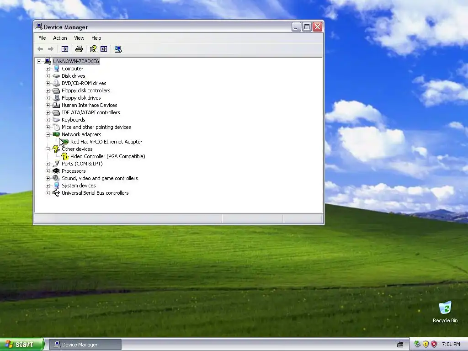Click the Universal Serial Bus controllers icon
The image size is (468, 351).
56,193
